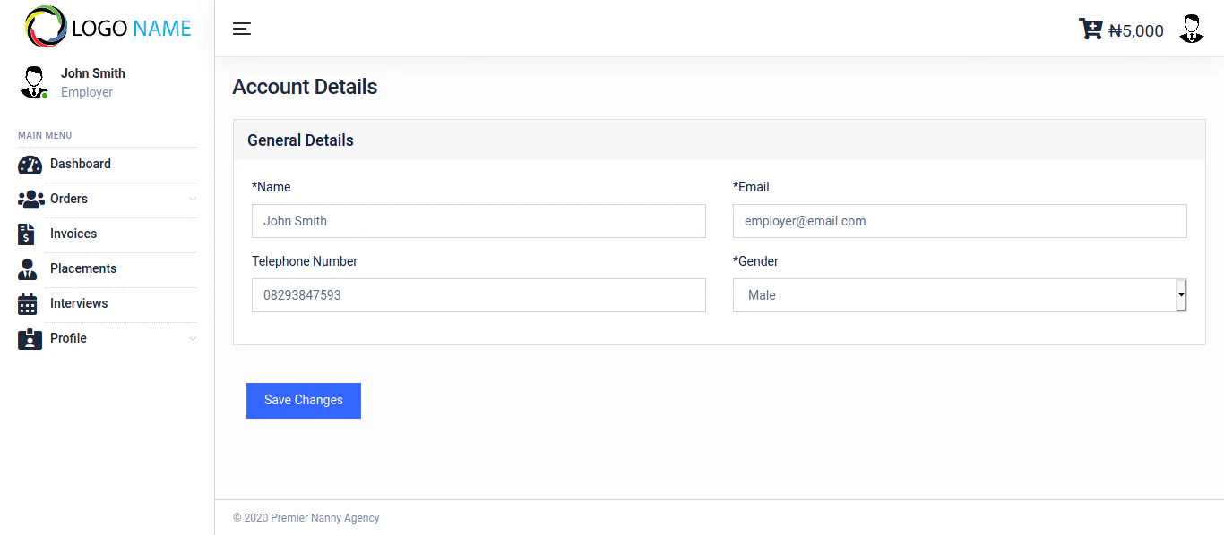1224x535 pixels.
Task: Click the Profile ID badge icon
Action: 30,339
